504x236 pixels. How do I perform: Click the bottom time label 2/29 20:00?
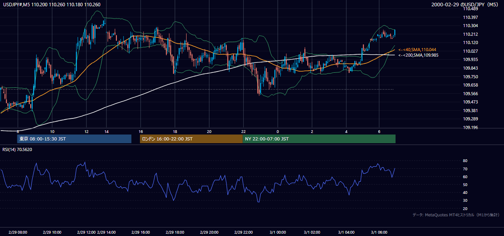pyautogui.click(x=209, y=232)
